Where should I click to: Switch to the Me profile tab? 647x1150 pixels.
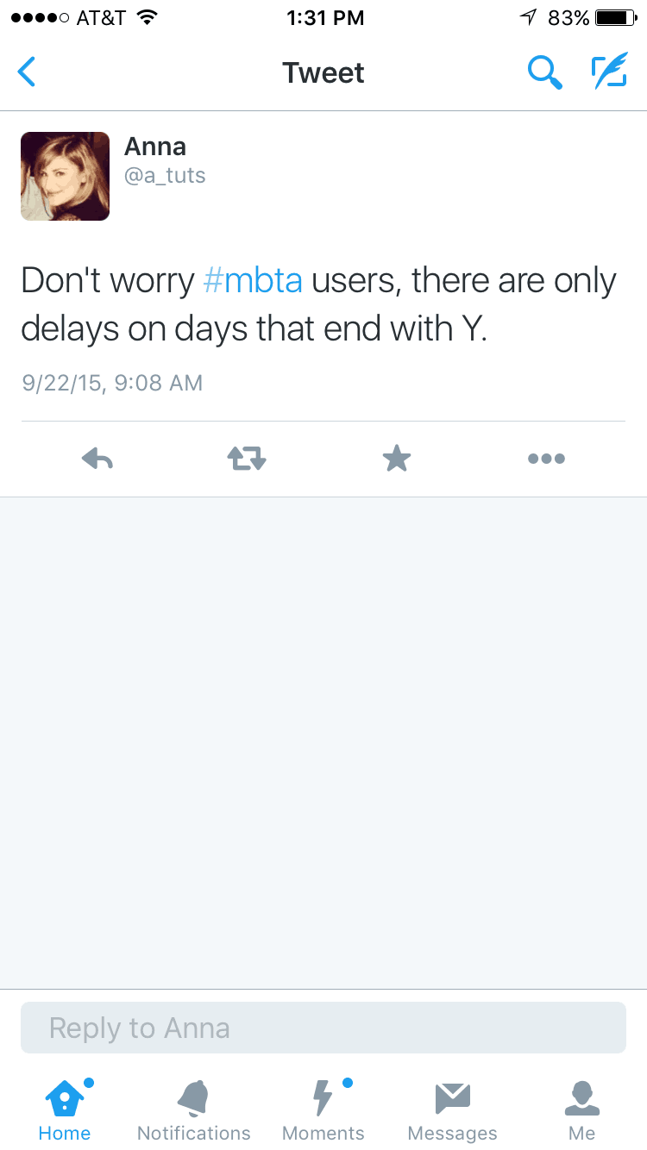point(582,1112)
